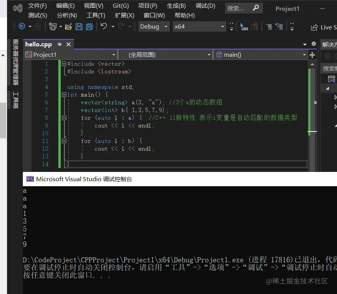This screenshot has width=337, height=294.
Task: Collapse the #include block at line 1
Action: coord(64,64)
